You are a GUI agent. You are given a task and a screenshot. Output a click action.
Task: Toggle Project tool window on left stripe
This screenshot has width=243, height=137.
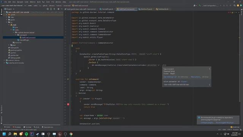coord(2,12)
